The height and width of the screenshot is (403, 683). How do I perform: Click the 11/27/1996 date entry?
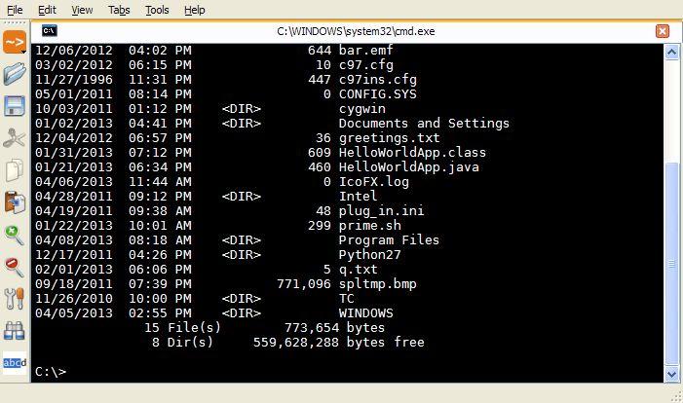point(74,80)
